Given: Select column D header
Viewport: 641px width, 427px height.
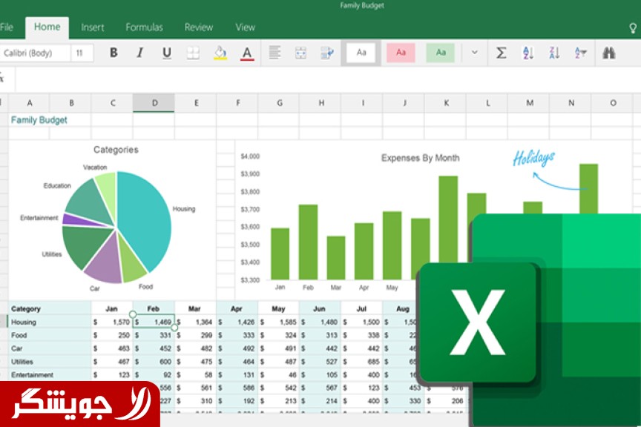Looking at the screenshot, I should click(x=154, y=103).
